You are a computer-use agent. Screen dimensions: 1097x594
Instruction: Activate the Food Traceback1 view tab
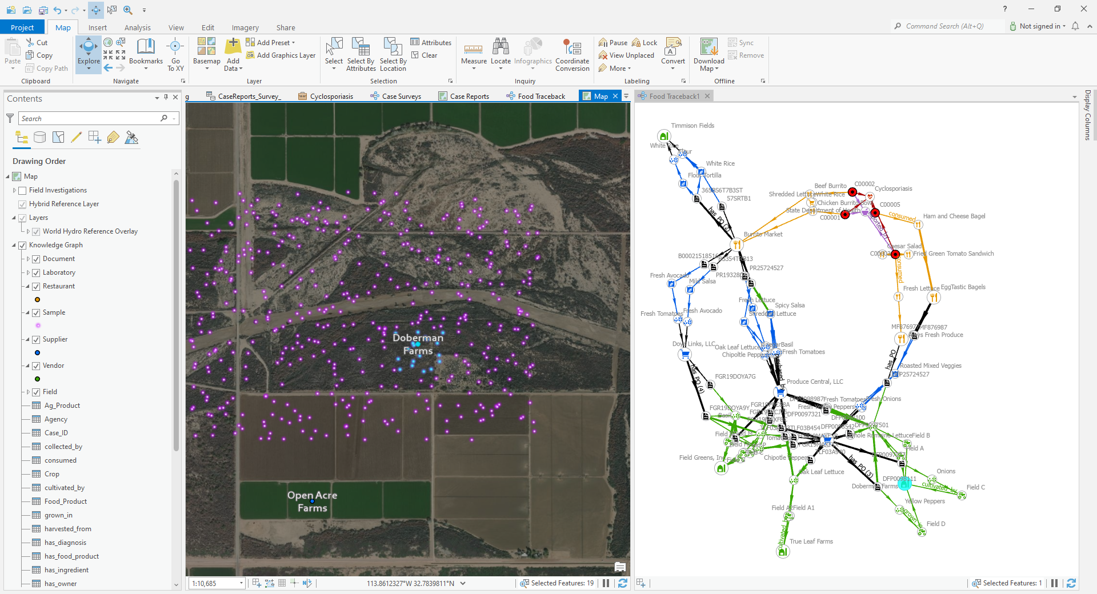[x=674, y=96]
